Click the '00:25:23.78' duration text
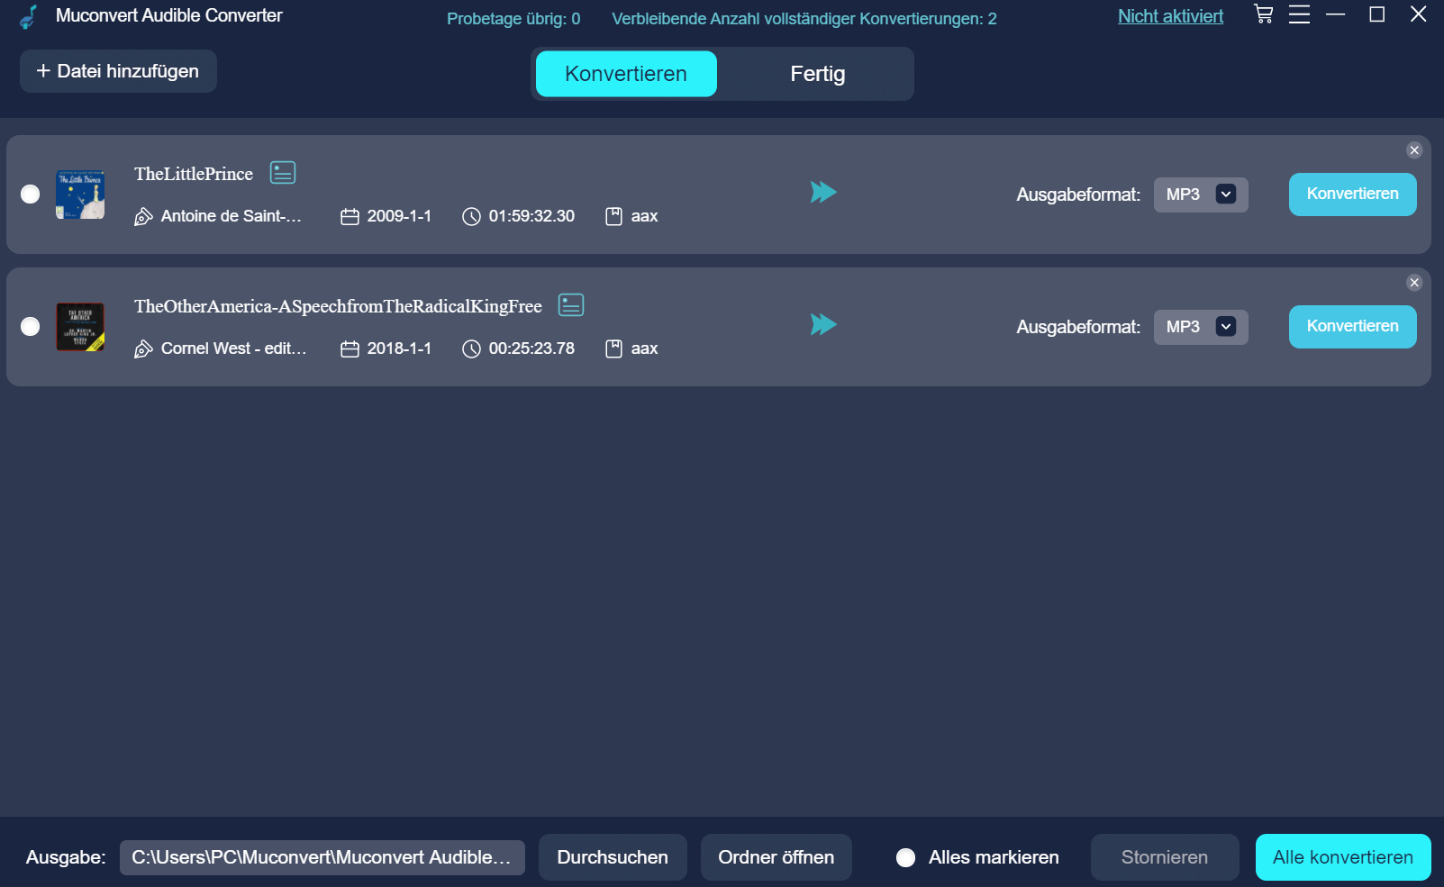1444x887 pixels. click(x=531, y=348)
